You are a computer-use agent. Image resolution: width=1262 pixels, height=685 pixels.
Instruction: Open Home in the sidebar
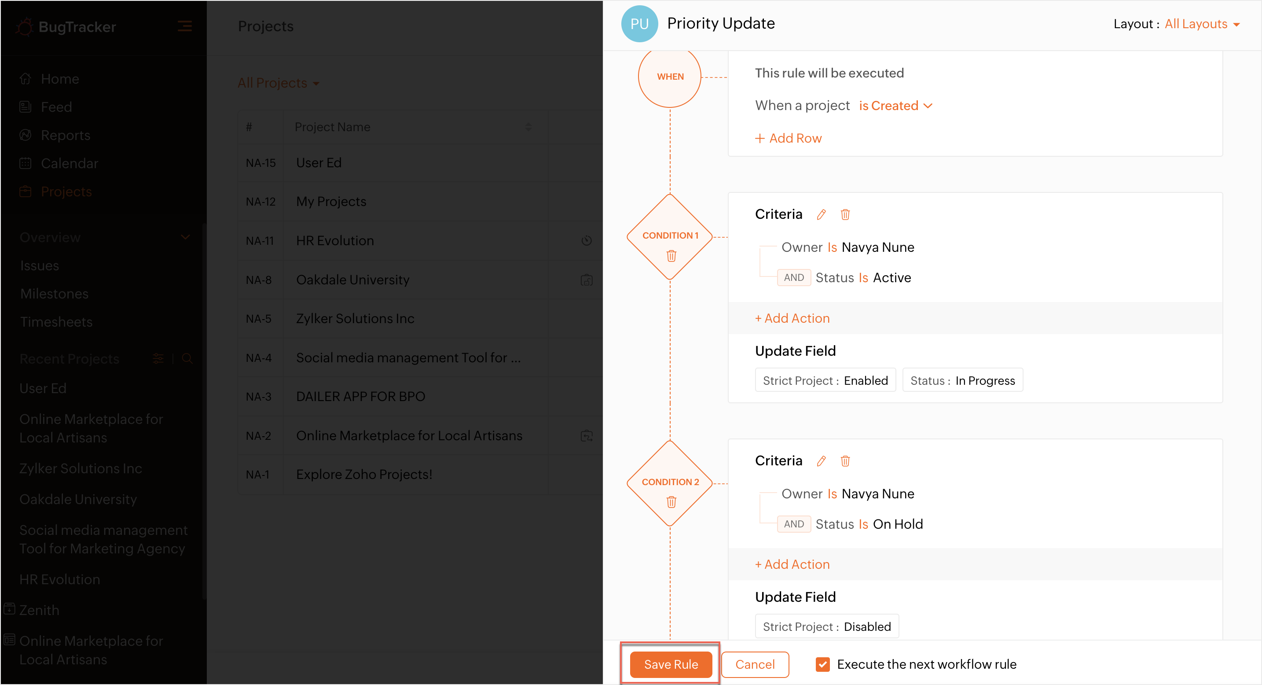click(60, 79)
